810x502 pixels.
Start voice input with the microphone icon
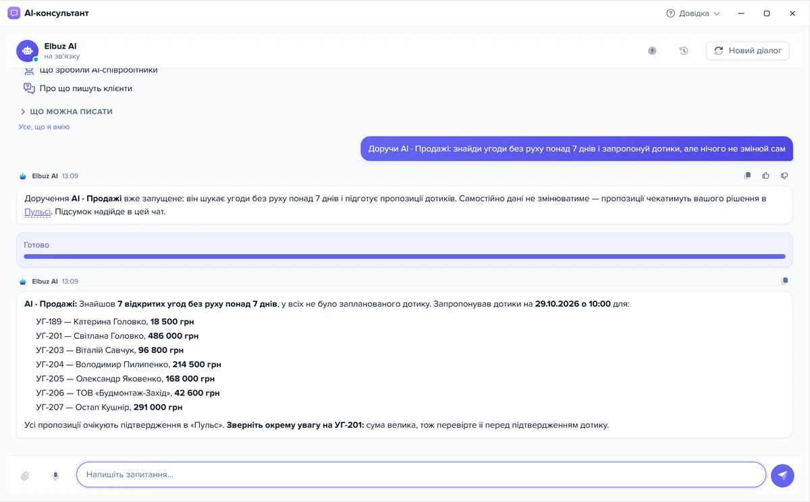pyautogui.click(x=55, y=476)
